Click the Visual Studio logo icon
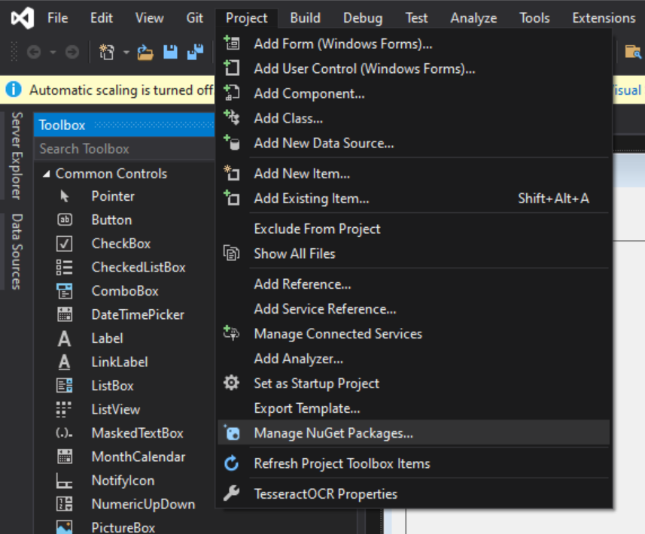 pyautogui.click(x=23, y=18)
